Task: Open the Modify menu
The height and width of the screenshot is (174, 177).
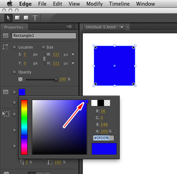Action: pyautogui.click(x=95, y=4)
